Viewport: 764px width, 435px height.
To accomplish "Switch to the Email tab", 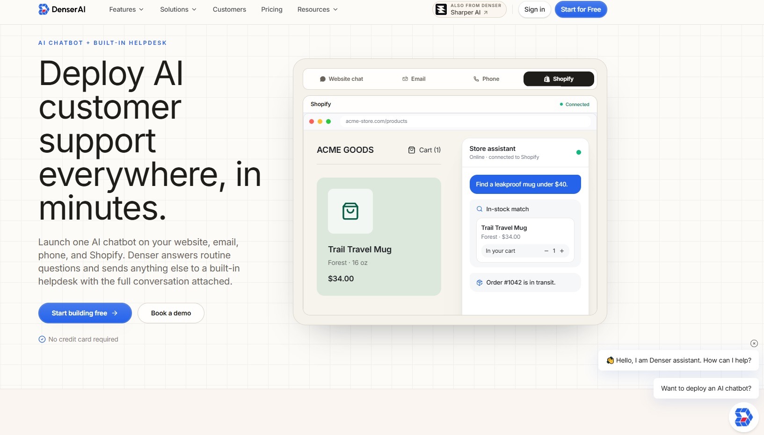I will (414, 79).
